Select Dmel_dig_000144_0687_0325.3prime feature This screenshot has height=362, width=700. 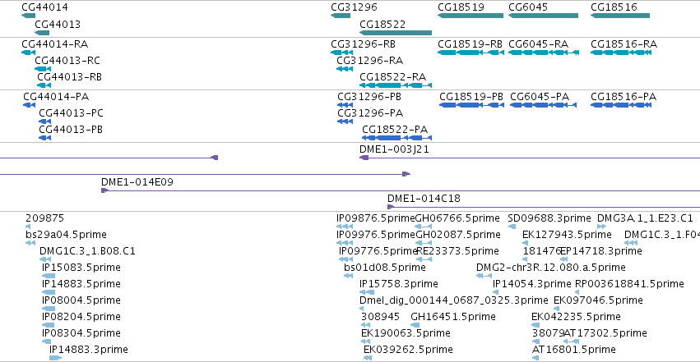[362, 309]
